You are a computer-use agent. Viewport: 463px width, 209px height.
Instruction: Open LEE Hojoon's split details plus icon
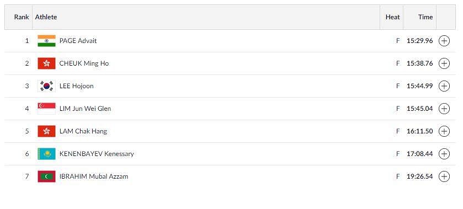[444, 86]
